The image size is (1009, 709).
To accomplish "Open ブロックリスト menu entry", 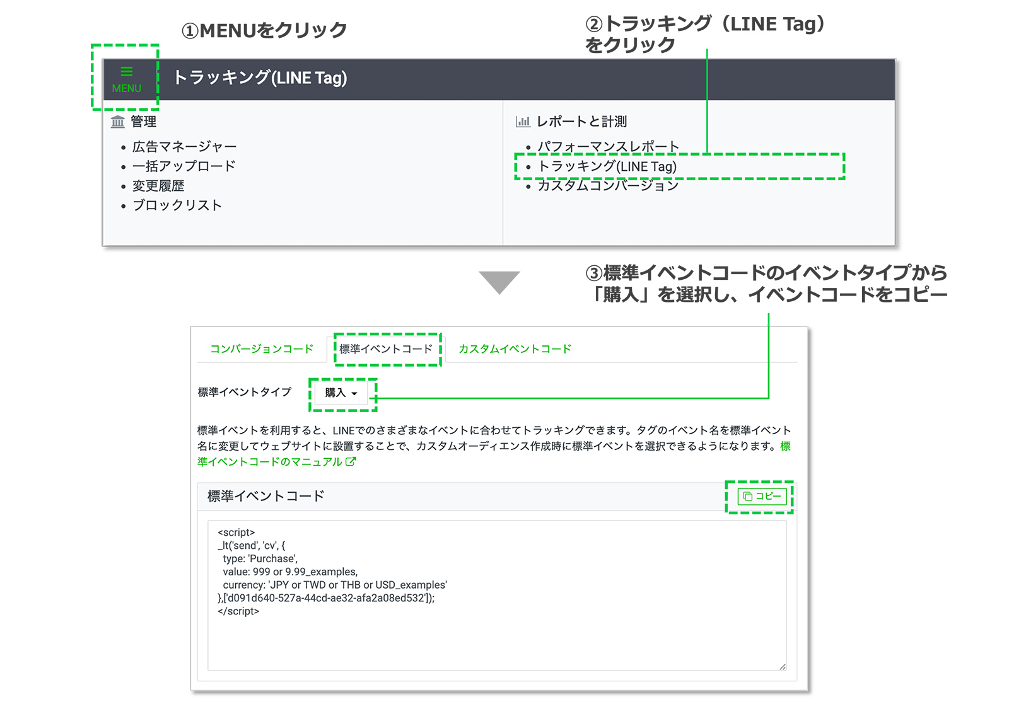I will point(177,205).
